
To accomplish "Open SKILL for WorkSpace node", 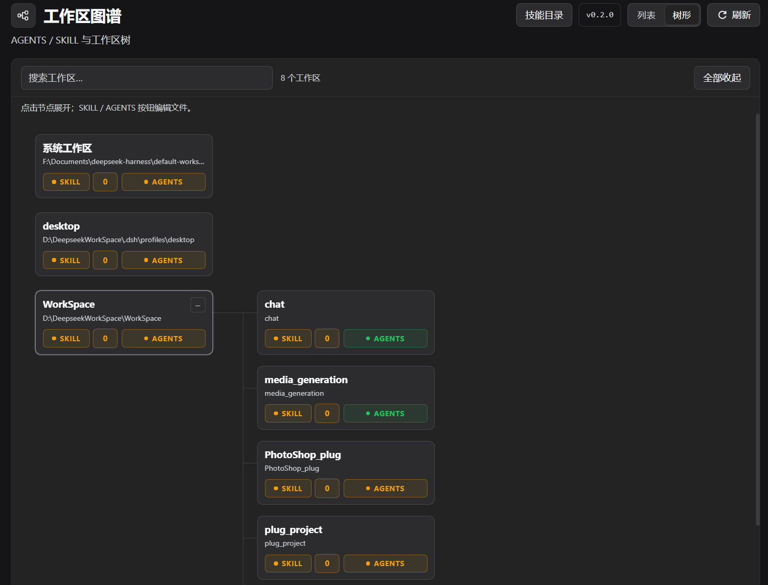I will (66, 339).
